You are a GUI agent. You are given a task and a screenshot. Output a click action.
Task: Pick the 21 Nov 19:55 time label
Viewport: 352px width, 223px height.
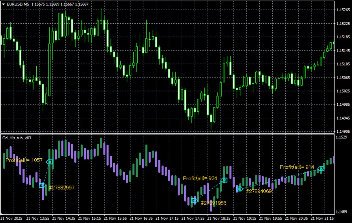(270, 218)
